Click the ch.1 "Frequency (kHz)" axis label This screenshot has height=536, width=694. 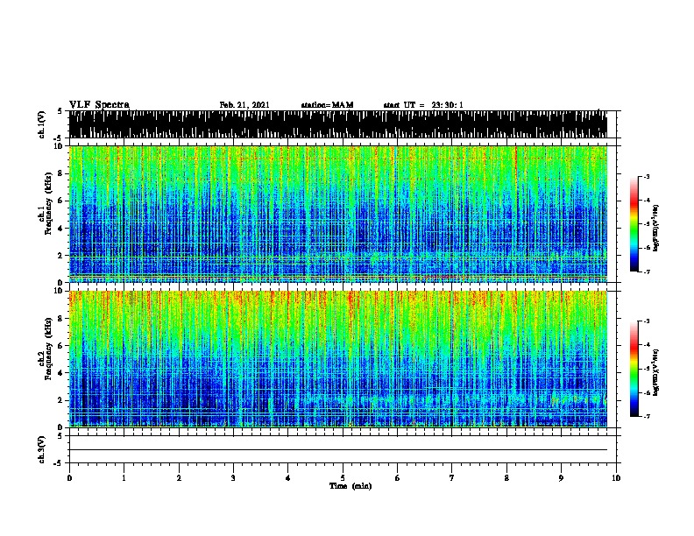[x=48, y=203]
